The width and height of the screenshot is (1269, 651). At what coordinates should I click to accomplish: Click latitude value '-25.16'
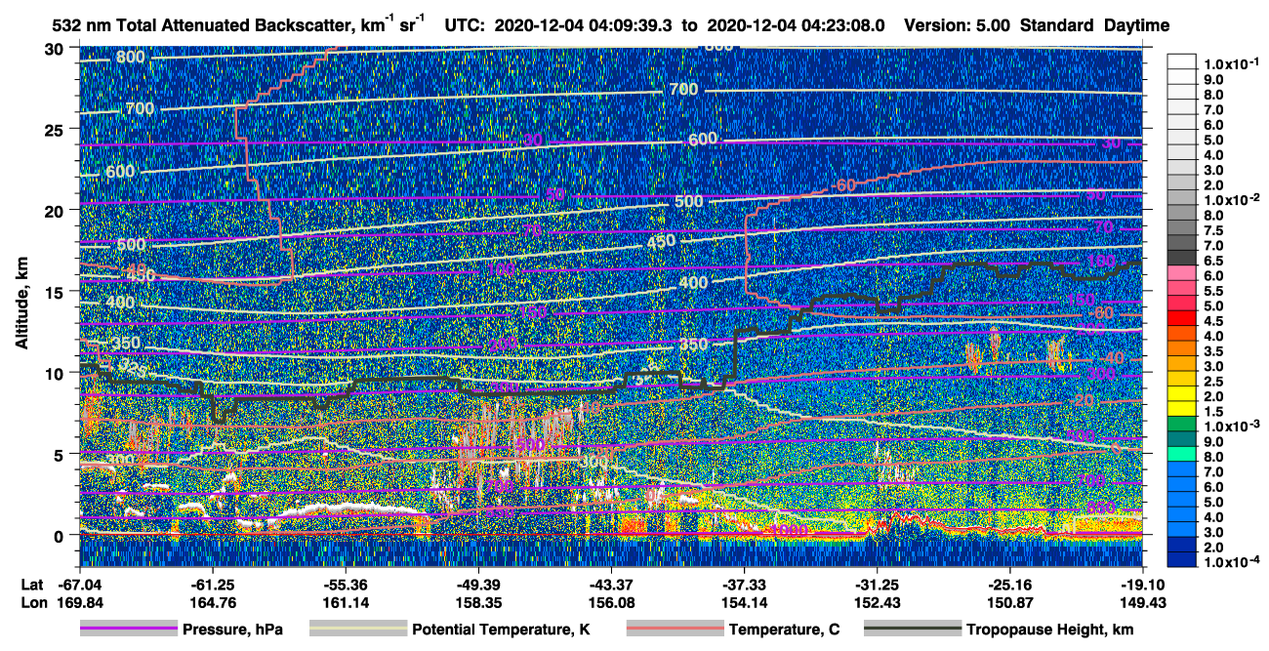[x=1010, y=584]
